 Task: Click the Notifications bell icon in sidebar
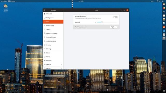click(x=45, y=26)
